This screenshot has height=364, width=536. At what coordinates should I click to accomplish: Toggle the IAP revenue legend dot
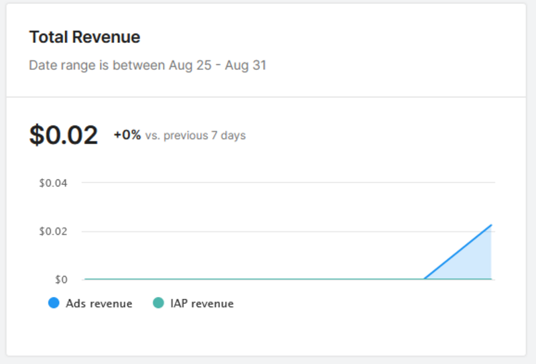click(158, 303)
